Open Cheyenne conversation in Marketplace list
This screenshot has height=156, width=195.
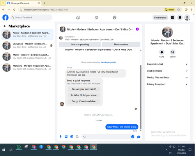pyautogui.click(x=27, y=46)
